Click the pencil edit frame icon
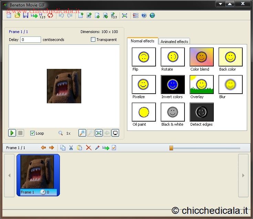This screenshot has width=253, height=219. (97, 148)
